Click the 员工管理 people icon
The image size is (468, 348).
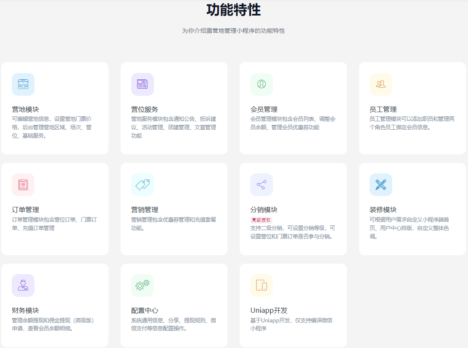(x=381, y=84)
